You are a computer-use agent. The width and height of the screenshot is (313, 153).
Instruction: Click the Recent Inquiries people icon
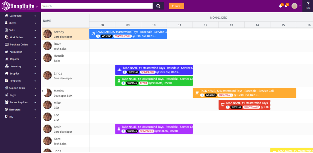pos(7,102)
